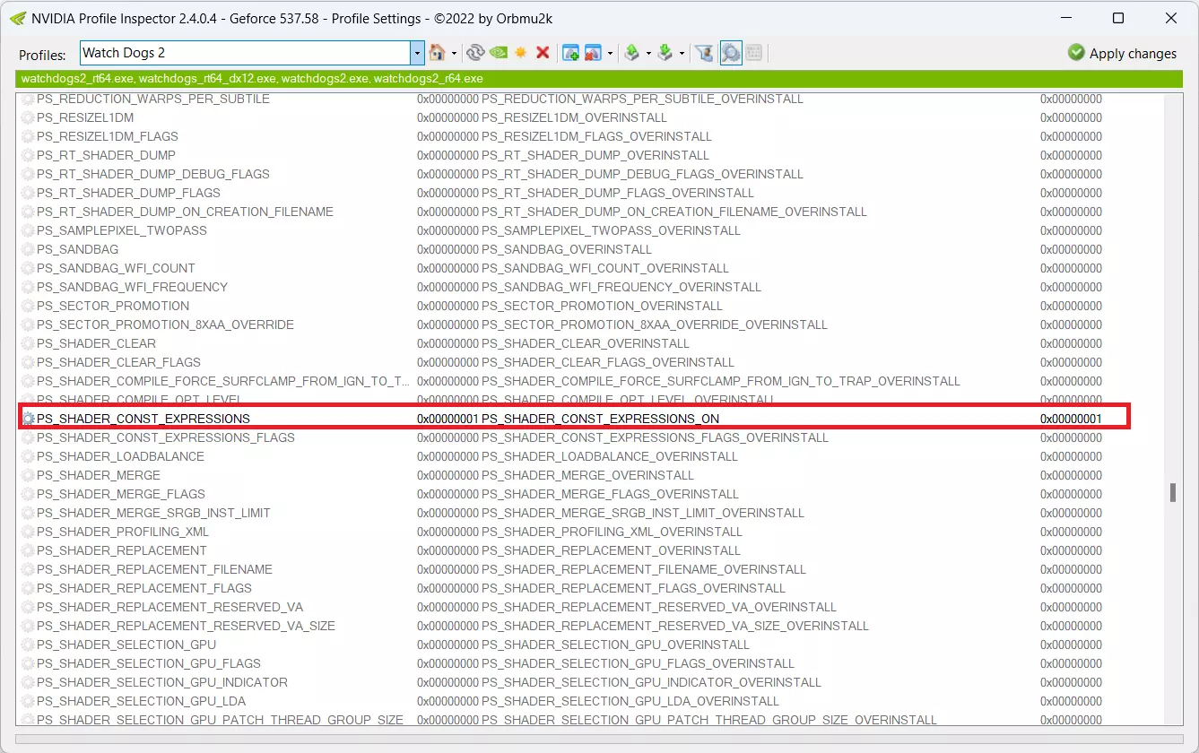Toggle the user-modified profiles filter icon
Viewport: 1199px width, 753px height.
click(704, 53)
